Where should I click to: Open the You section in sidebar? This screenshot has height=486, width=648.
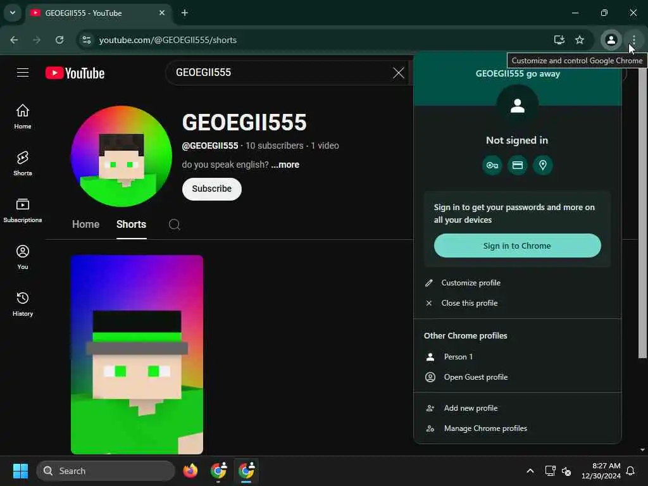click(x=23, y=257)
